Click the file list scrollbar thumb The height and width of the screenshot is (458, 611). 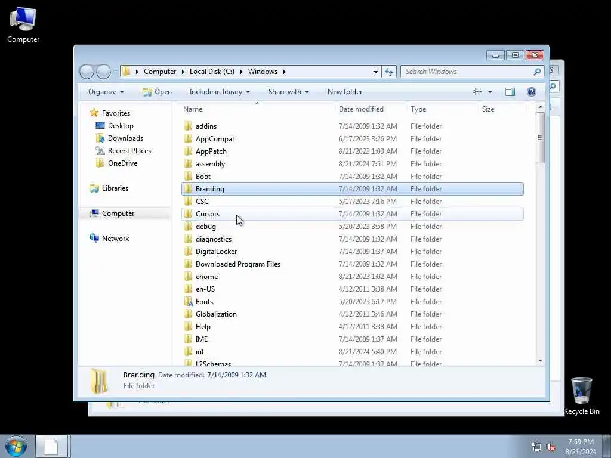540,138
